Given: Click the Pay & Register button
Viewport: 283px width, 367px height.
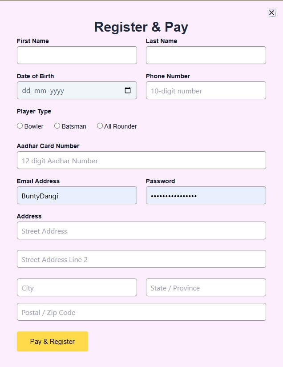Looking at the screenshot, I should pyautogui.click(x=53, y=342).
